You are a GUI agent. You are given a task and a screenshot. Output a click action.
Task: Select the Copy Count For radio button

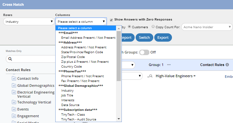pyautogui.click(x=153, y=27)
